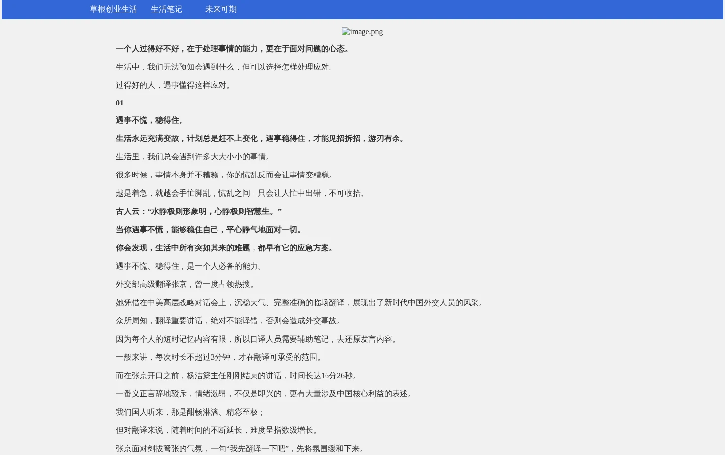Click the broken image.png placeholder
The width and height of the screenshot is (725, 455).
pyautogui.click(x=362, y=32)
